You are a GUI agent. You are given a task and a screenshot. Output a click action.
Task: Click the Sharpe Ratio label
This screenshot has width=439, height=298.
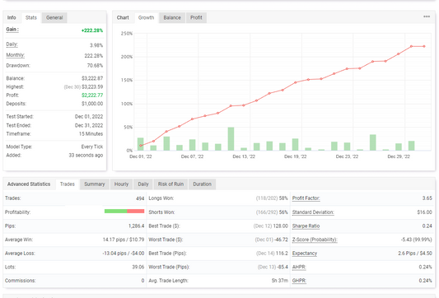pos(306,226)
